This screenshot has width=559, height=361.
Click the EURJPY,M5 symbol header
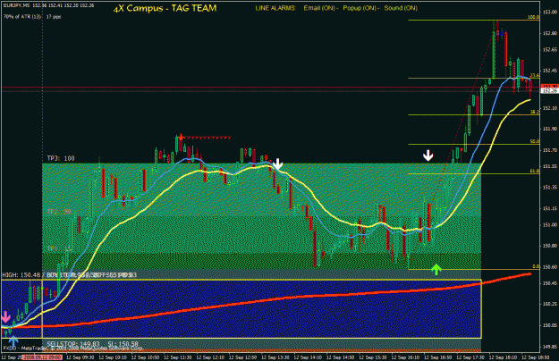(x=17, y=5)
